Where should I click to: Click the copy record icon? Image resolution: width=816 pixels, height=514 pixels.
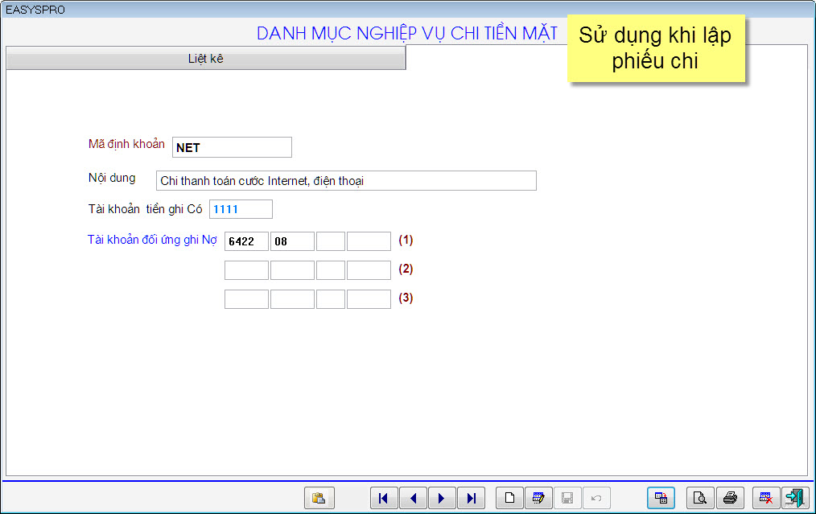(661, 498)
